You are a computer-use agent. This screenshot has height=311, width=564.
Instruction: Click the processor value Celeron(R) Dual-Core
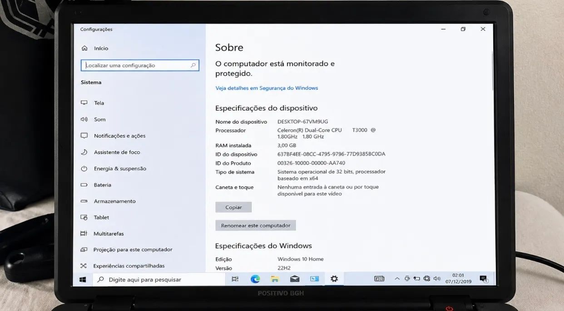[327, 133]
